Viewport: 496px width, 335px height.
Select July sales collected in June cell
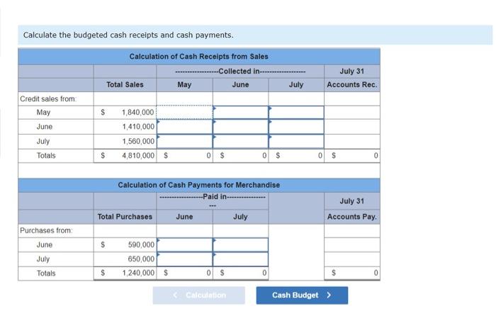point(241,141)
